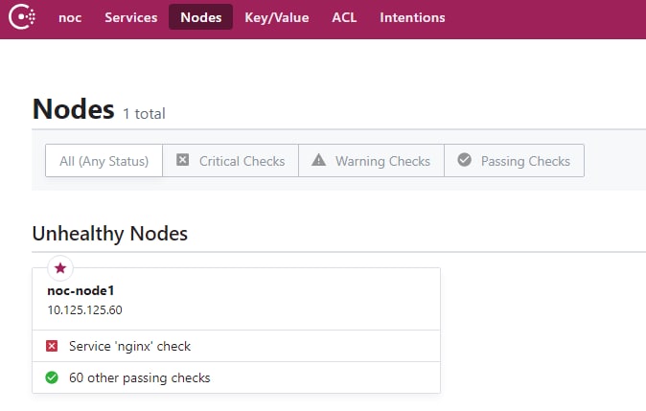Filter nodes by Passing Checks

tap(514, 161)
